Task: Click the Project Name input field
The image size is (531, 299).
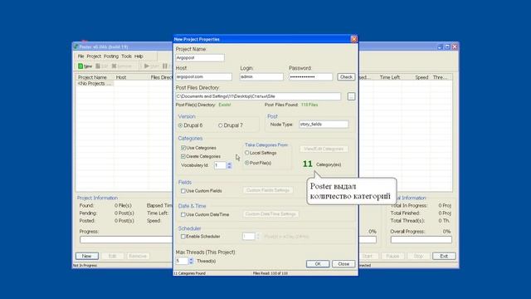Action: point(200,58)
